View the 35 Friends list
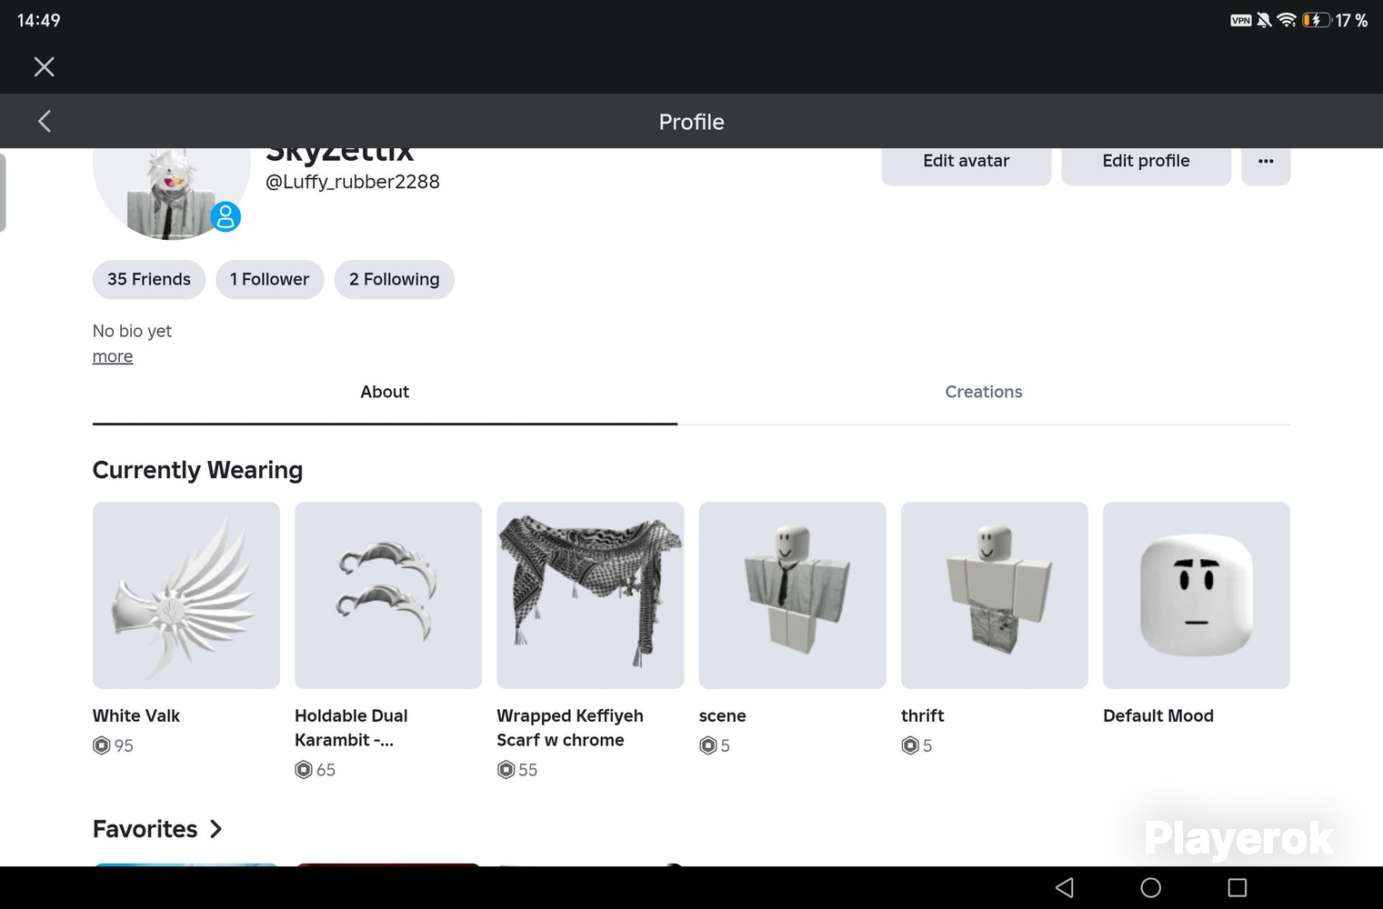1383x909 pixels. 149,279
